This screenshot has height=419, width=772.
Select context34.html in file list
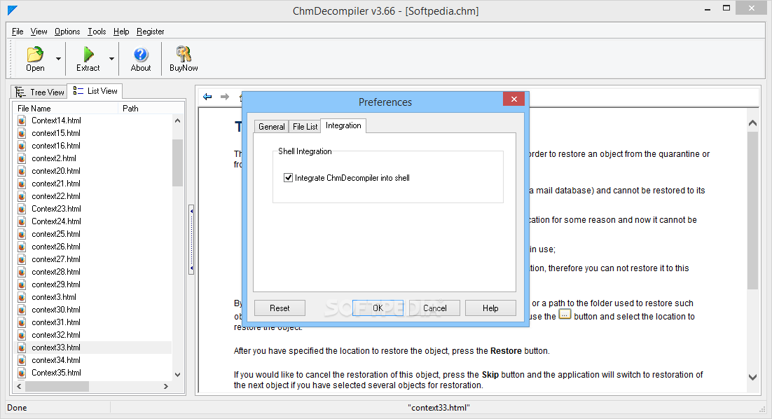tap(56, 360)
